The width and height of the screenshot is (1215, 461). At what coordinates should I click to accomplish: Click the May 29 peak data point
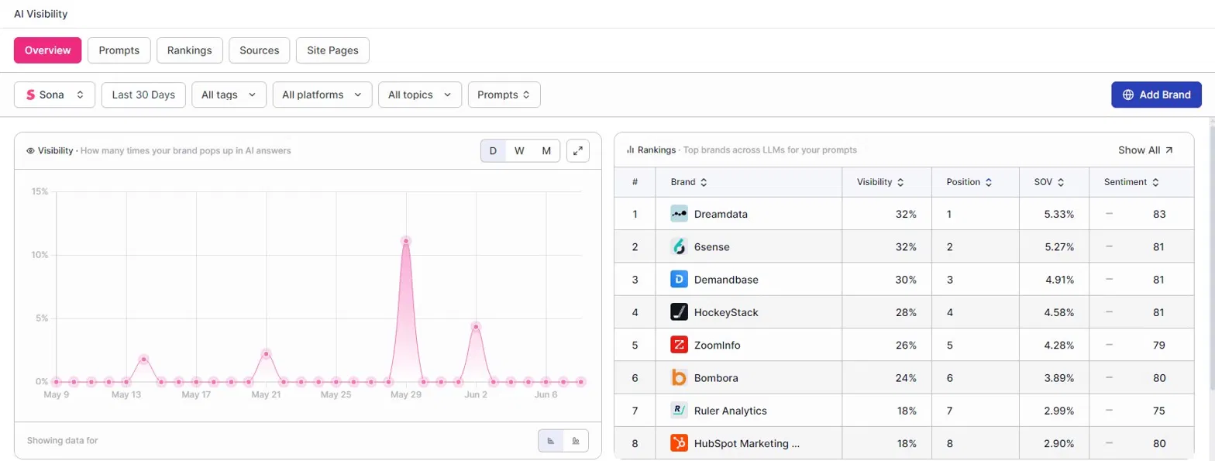(x=405, y=241)
